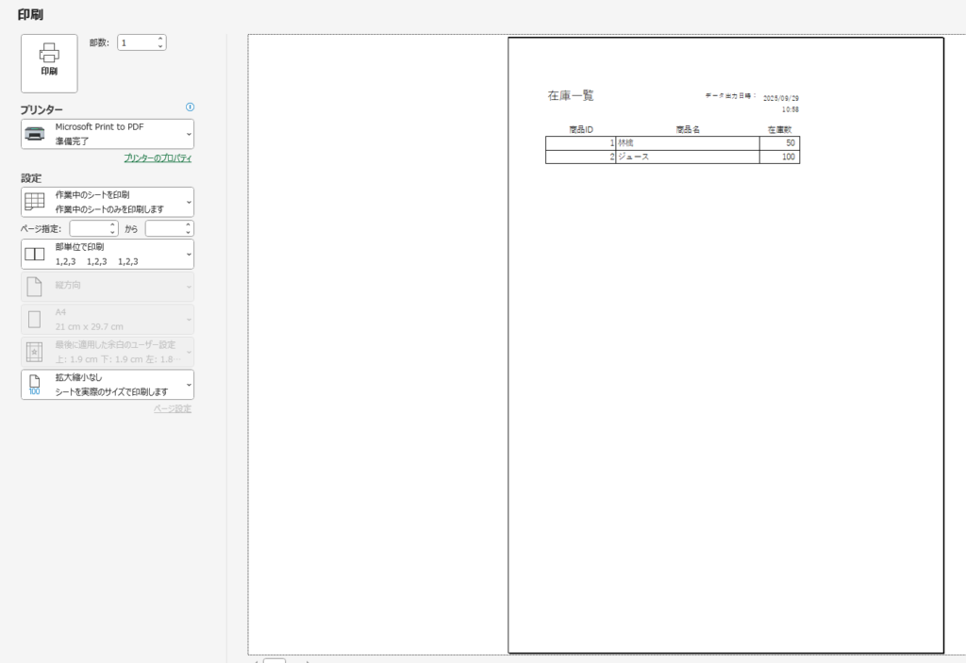Click the collate icon beside 部単位で印刷

click(34, 254)
